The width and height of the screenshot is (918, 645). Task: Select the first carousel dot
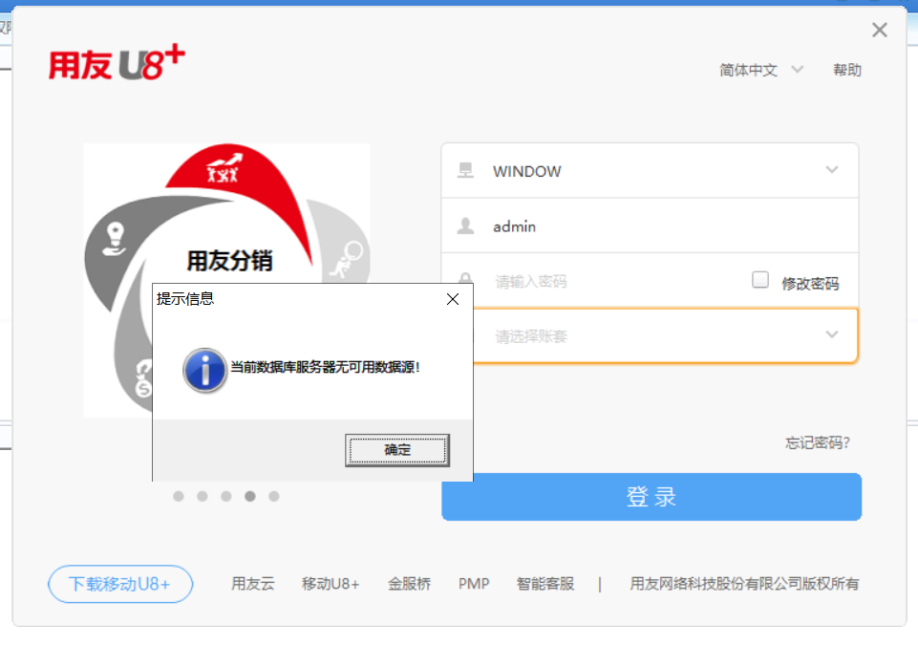[x=179, y=496]
